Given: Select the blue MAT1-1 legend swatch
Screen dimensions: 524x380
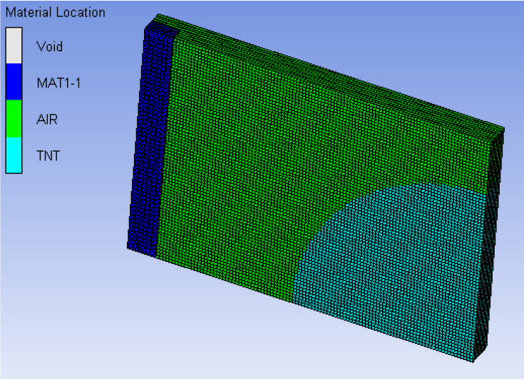Looking at the screenshot, I should click(x=14, y=83).
